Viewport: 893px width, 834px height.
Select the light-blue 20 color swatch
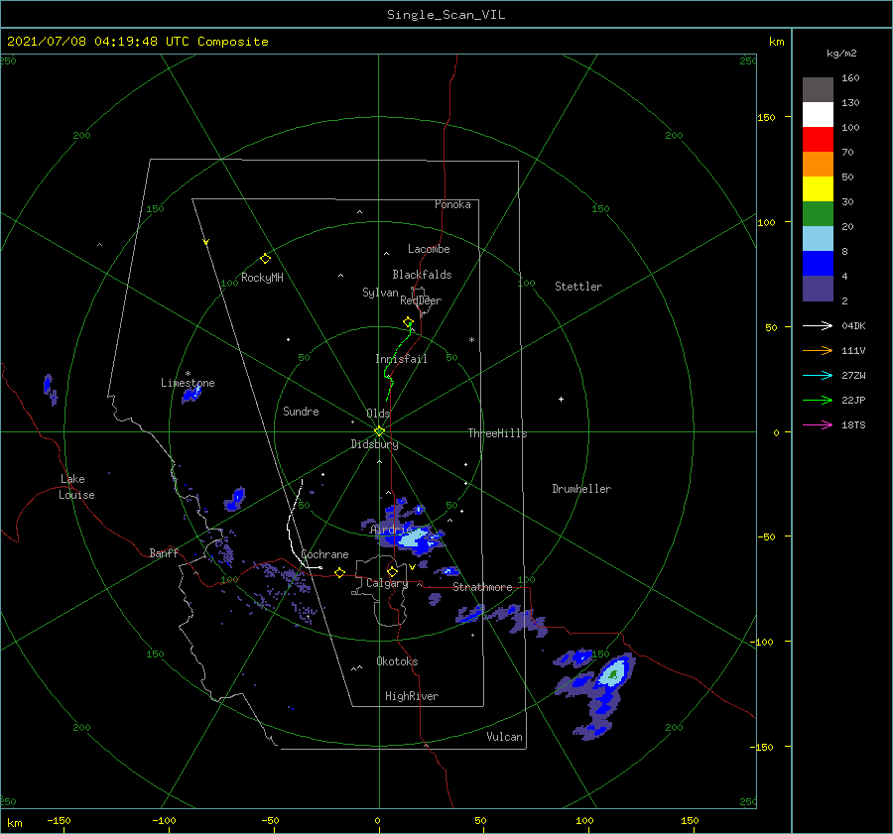coord(818,239)
